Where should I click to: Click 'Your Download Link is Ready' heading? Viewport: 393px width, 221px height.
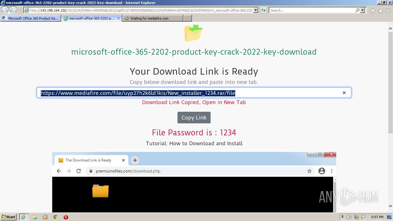coord(194,72)
